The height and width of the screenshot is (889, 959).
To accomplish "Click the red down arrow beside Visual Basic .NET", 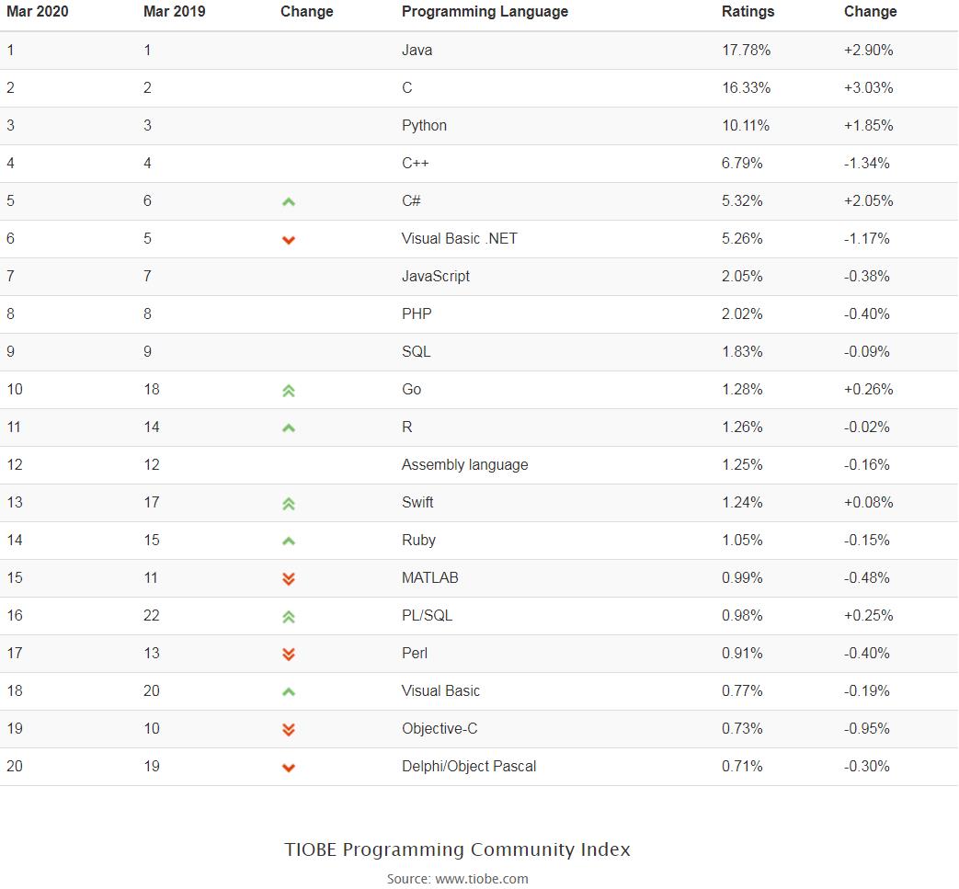I will click(x=288, y=240).
